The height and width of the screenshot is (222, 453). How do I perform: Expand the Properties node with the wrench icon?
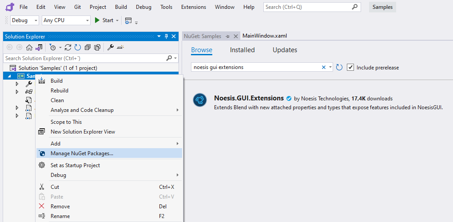pos(17,84)
